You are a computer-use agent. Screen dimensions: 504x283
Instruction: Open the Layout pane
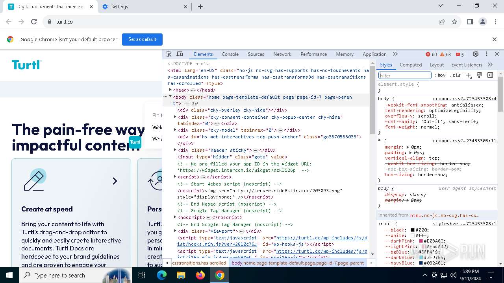tap(437, 65)
